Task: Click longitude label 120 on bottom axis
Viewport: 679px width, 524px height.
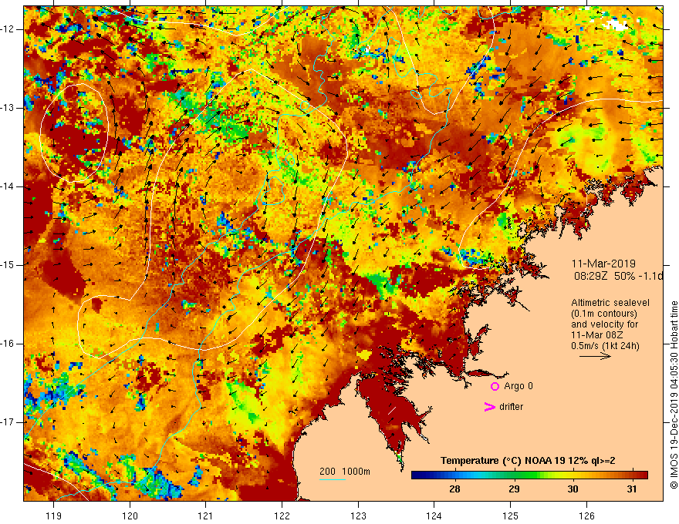Action: [x=130, y=516]
